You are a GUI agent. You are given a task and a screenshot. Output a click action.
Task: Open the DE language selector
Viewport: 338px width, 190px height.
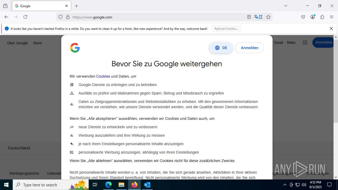pos(221,48)
